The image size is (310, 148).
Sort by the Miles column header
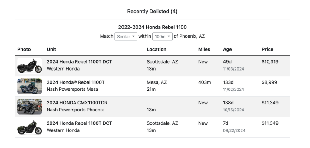[x=204, y=49]
